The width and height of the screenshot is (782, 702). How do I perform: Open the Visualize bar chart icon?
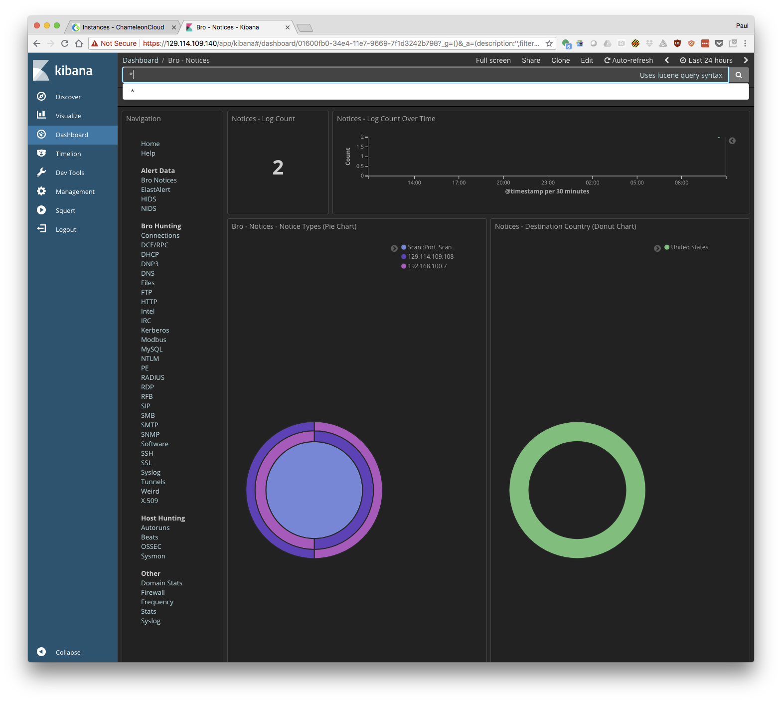click(41, 115)
